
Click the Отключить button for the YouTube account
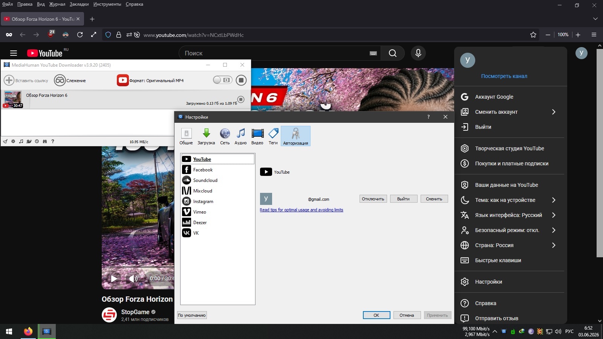click(x=373, y=199)
